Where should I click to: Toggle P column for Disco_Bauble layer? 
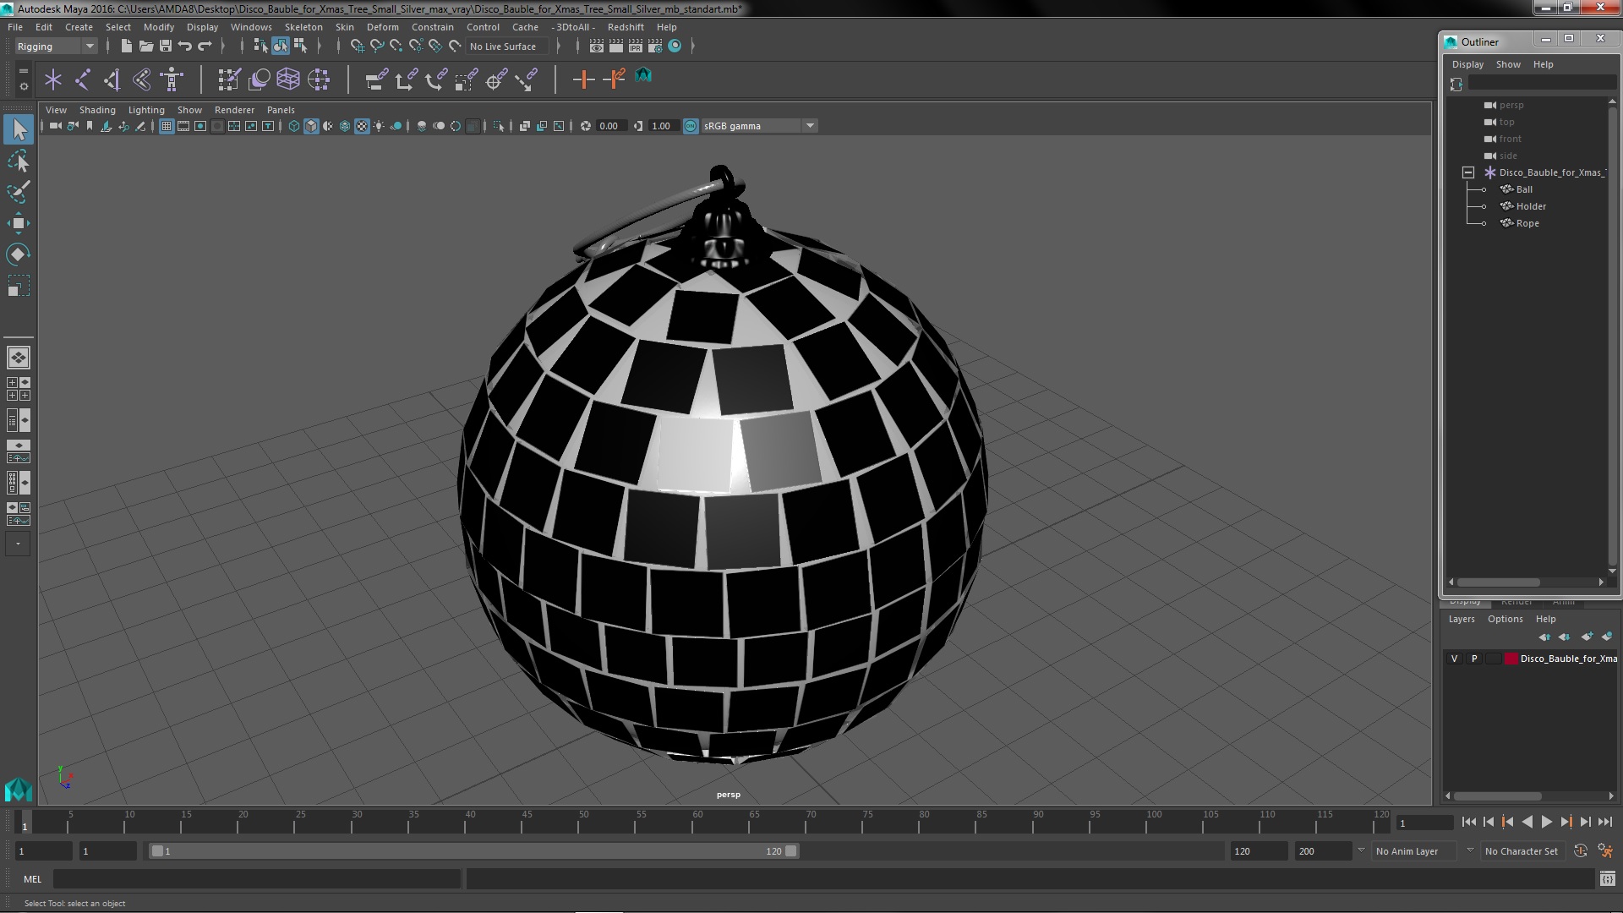click(1473, 658)
